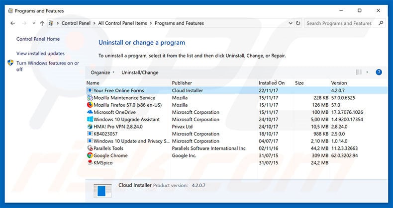Click Cloud Installer publisher cell

188,90
